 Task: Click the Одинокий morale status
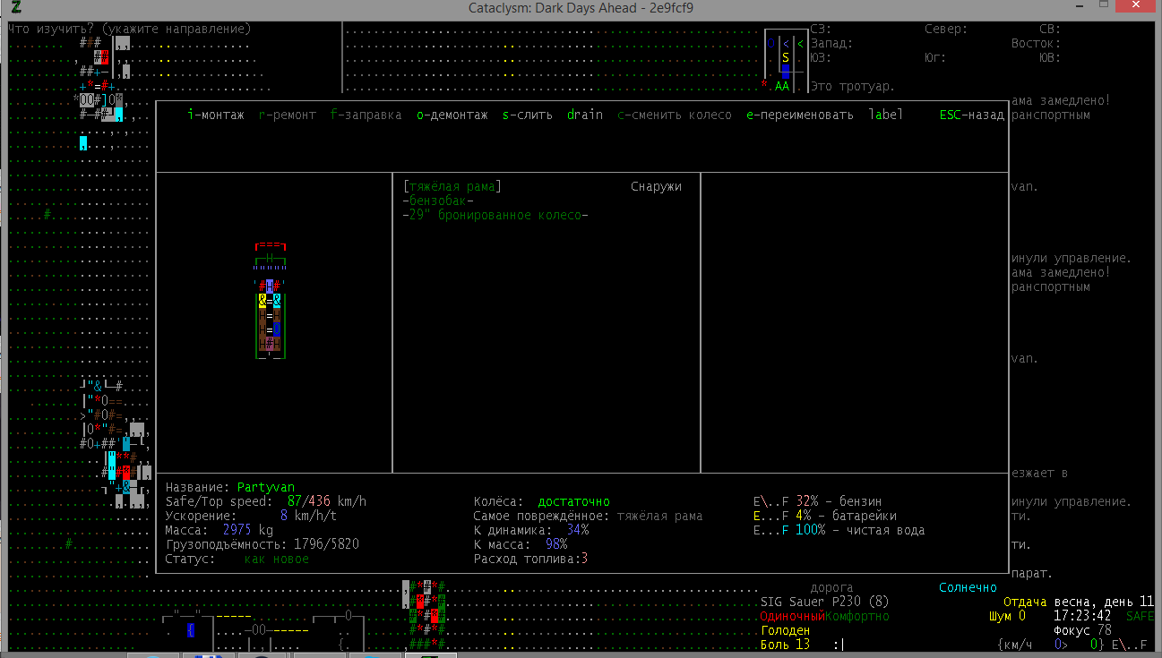[793, 616]
